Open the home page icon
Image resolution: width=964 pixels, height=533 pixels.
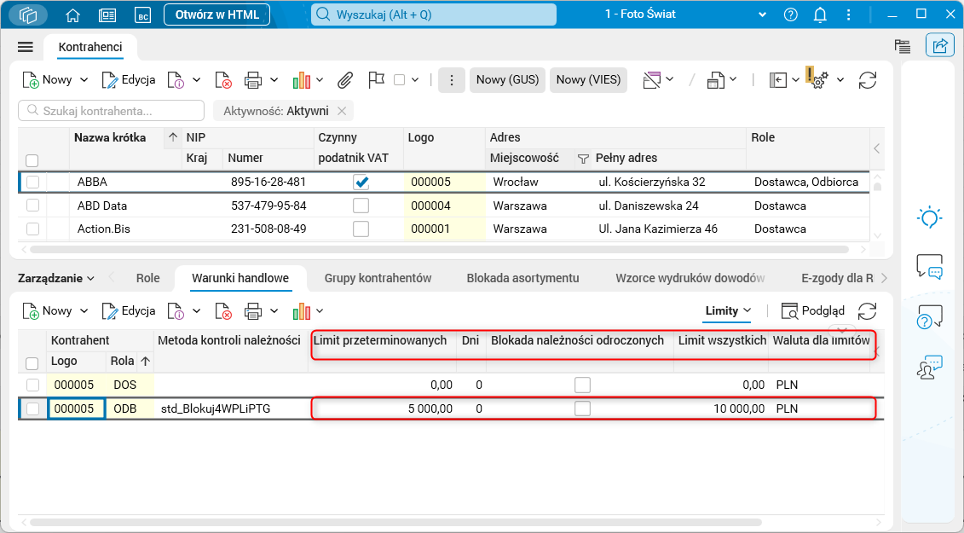click(72, 14)
